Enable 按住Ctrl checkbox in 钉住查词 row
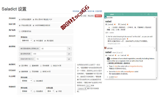The height and width of the screenshot is (101, 161). click(x=41, y=72)
